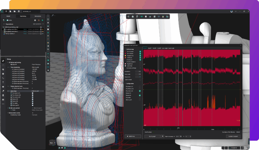Click the open folder icon in title bar

pyautogui.click(x=15, y=11)
